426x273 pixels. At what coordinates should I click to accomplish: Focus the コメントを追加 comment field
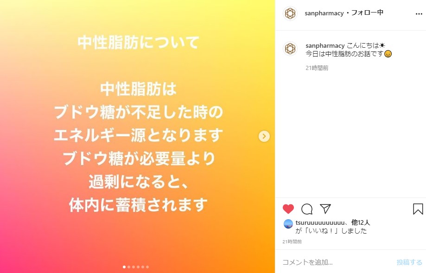click(337, 262)
